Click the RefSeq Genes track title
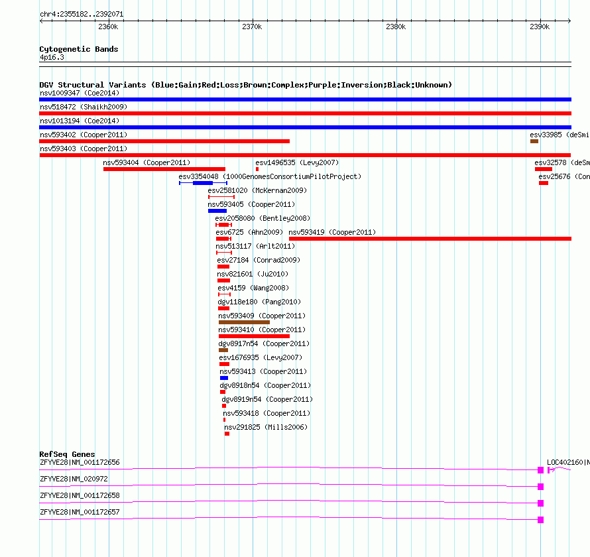This screenshot has height=557, width=590. coord(67,454)
